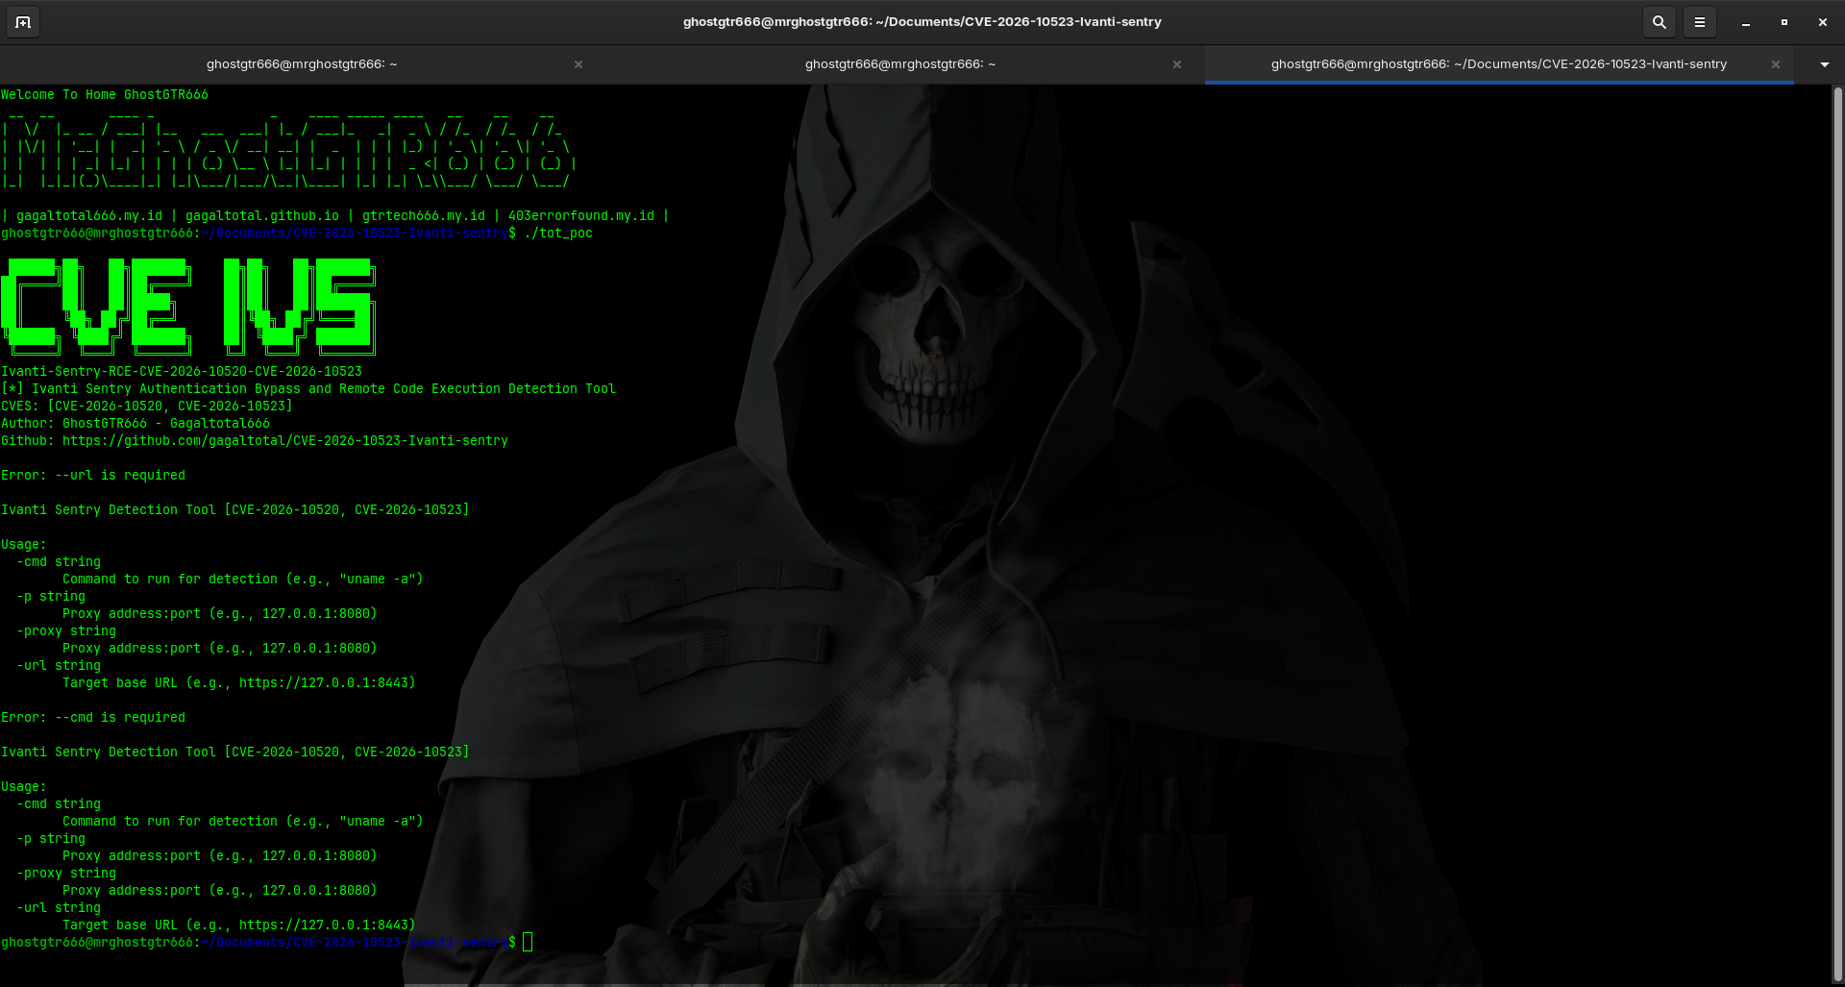Click gtrtech666.my.id in the banner
1845x987 pixels.
tap(424, 216)
